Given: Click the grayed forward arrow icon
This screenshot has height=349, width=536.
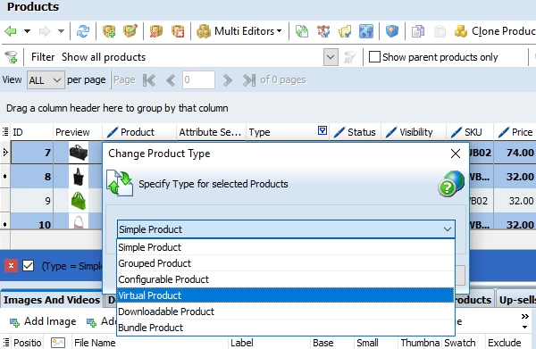Looking at the screenshot, I should (45, 31).
